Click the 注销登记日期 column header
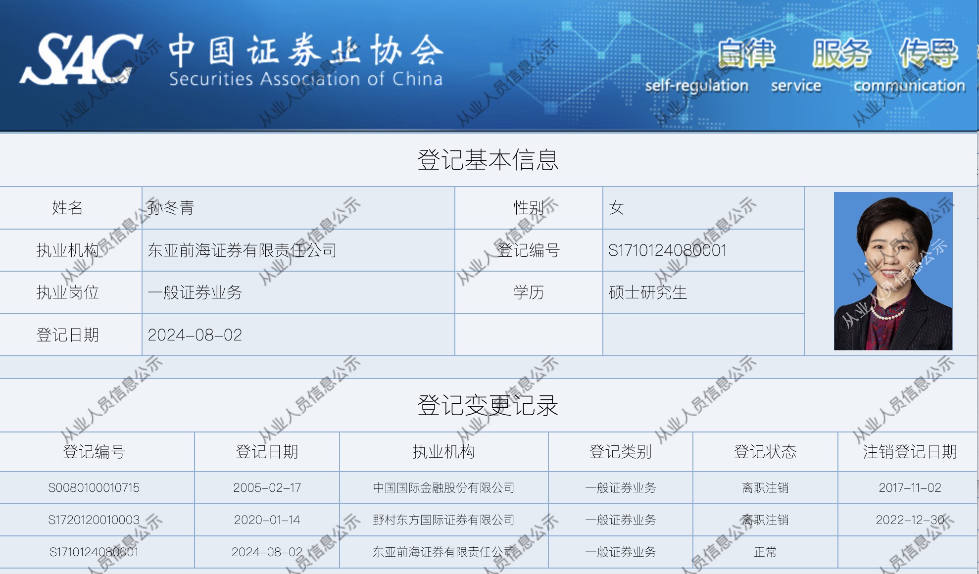This screenshot has width=979, height=574. click(910, 452)
